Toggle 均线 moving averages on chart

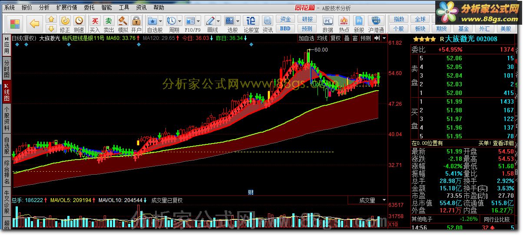322,38
